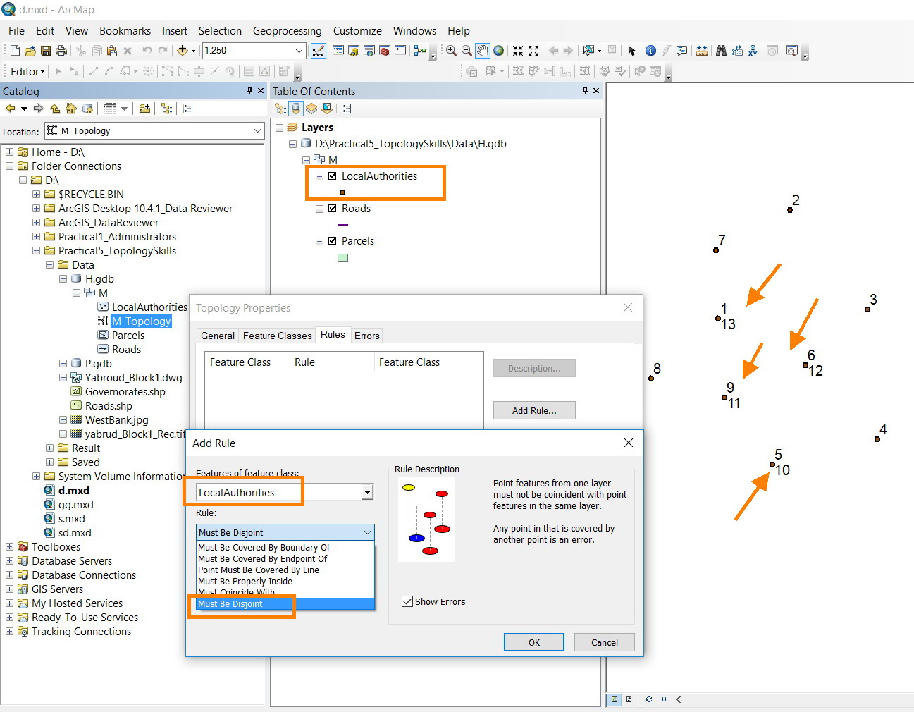
Task: Close the Add Rule dialog
Action: (x=629, y=443)
